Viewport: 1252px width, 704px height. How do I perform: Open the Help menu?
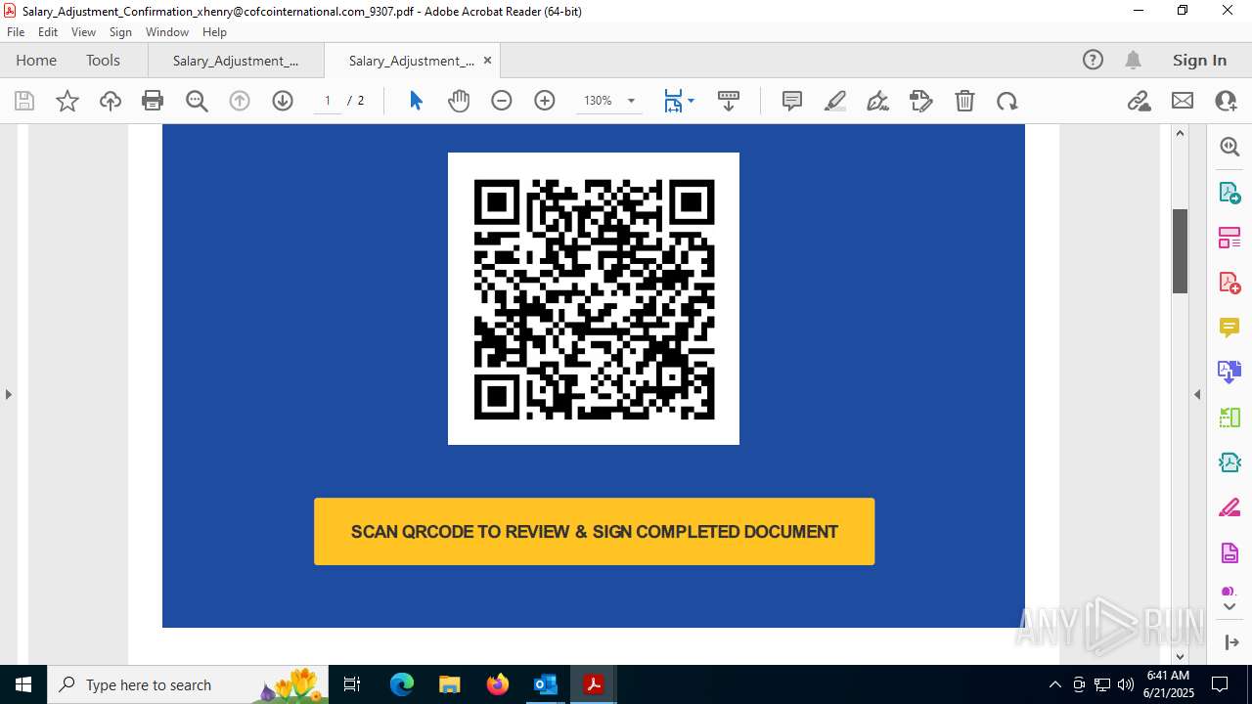pyautogui.click(x=214, y=32)
